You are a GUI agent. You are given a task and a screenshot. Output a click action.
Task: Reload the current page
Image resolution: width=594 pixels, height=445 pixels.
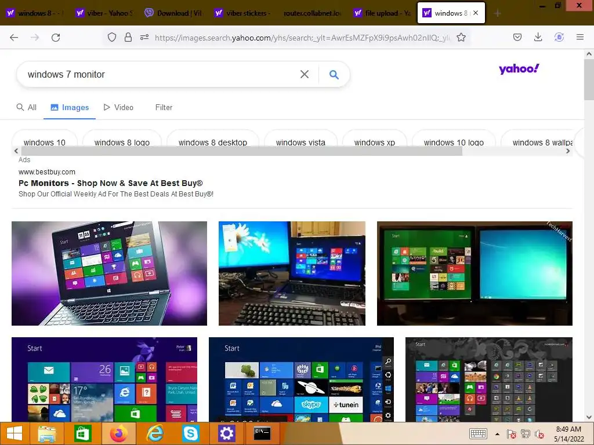(56, 38)
